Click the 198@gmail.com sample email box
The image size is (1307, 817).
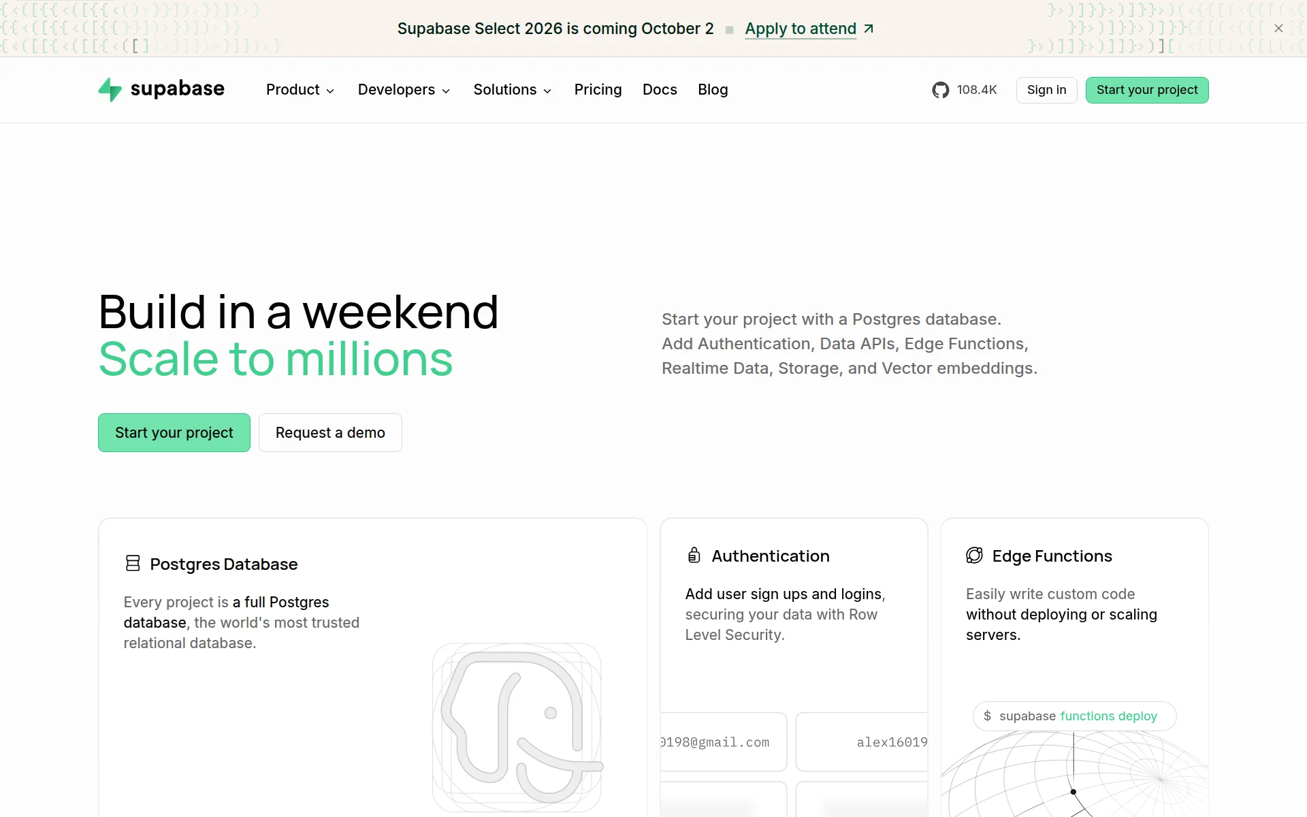[724, 742]
